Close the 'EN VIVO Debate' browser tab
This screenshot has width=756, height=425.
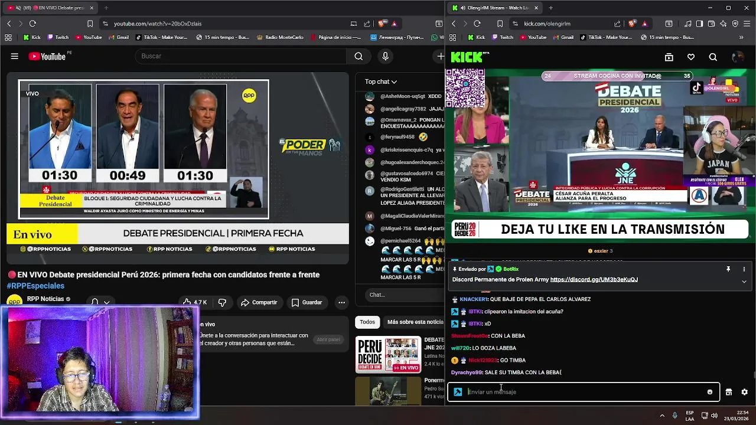point(92,8)
